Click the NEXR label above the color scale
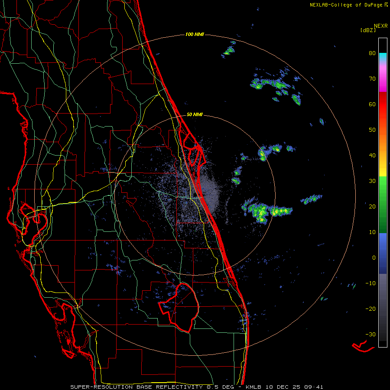 click(381, 26)
